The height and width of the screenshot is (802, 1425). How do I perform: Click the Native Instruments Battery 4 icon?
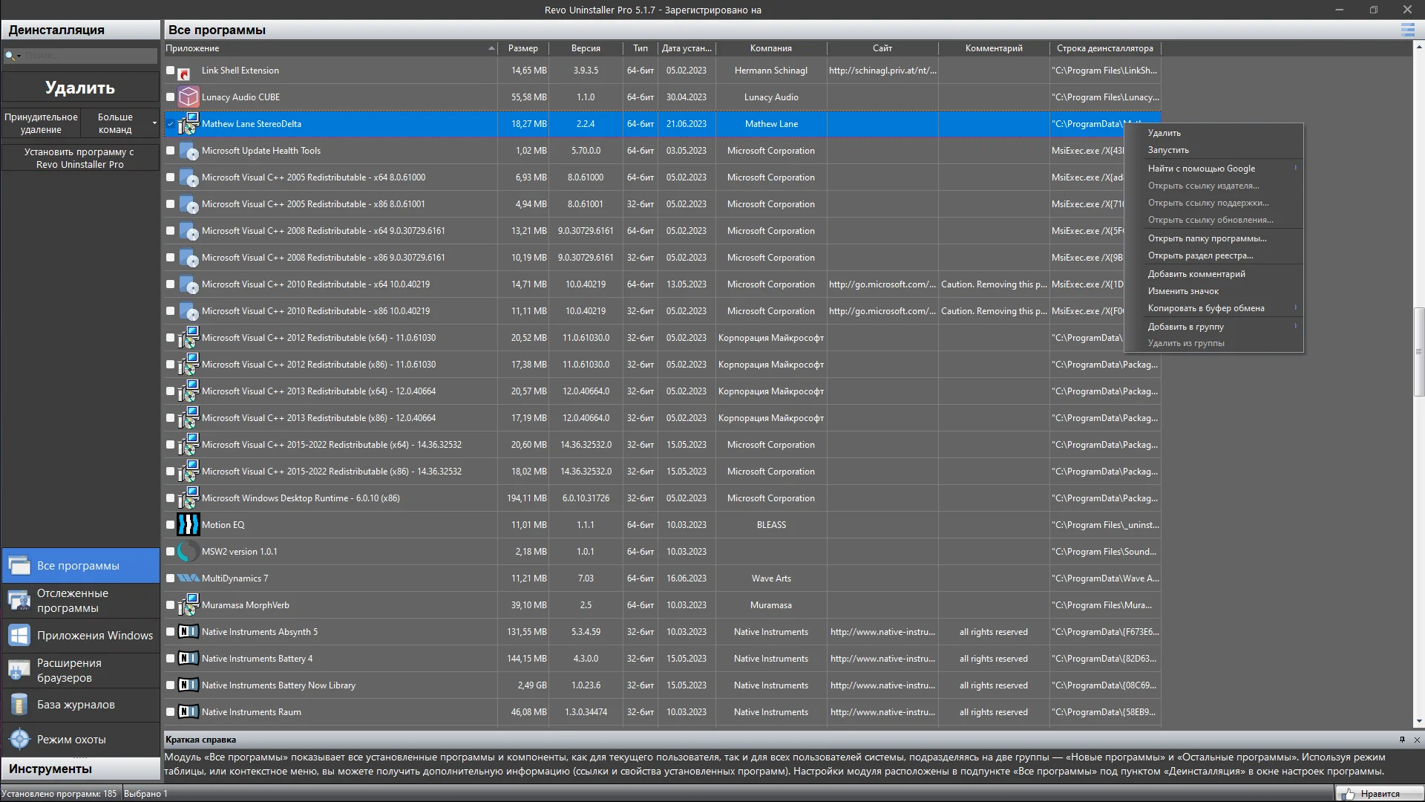point(189,659)
